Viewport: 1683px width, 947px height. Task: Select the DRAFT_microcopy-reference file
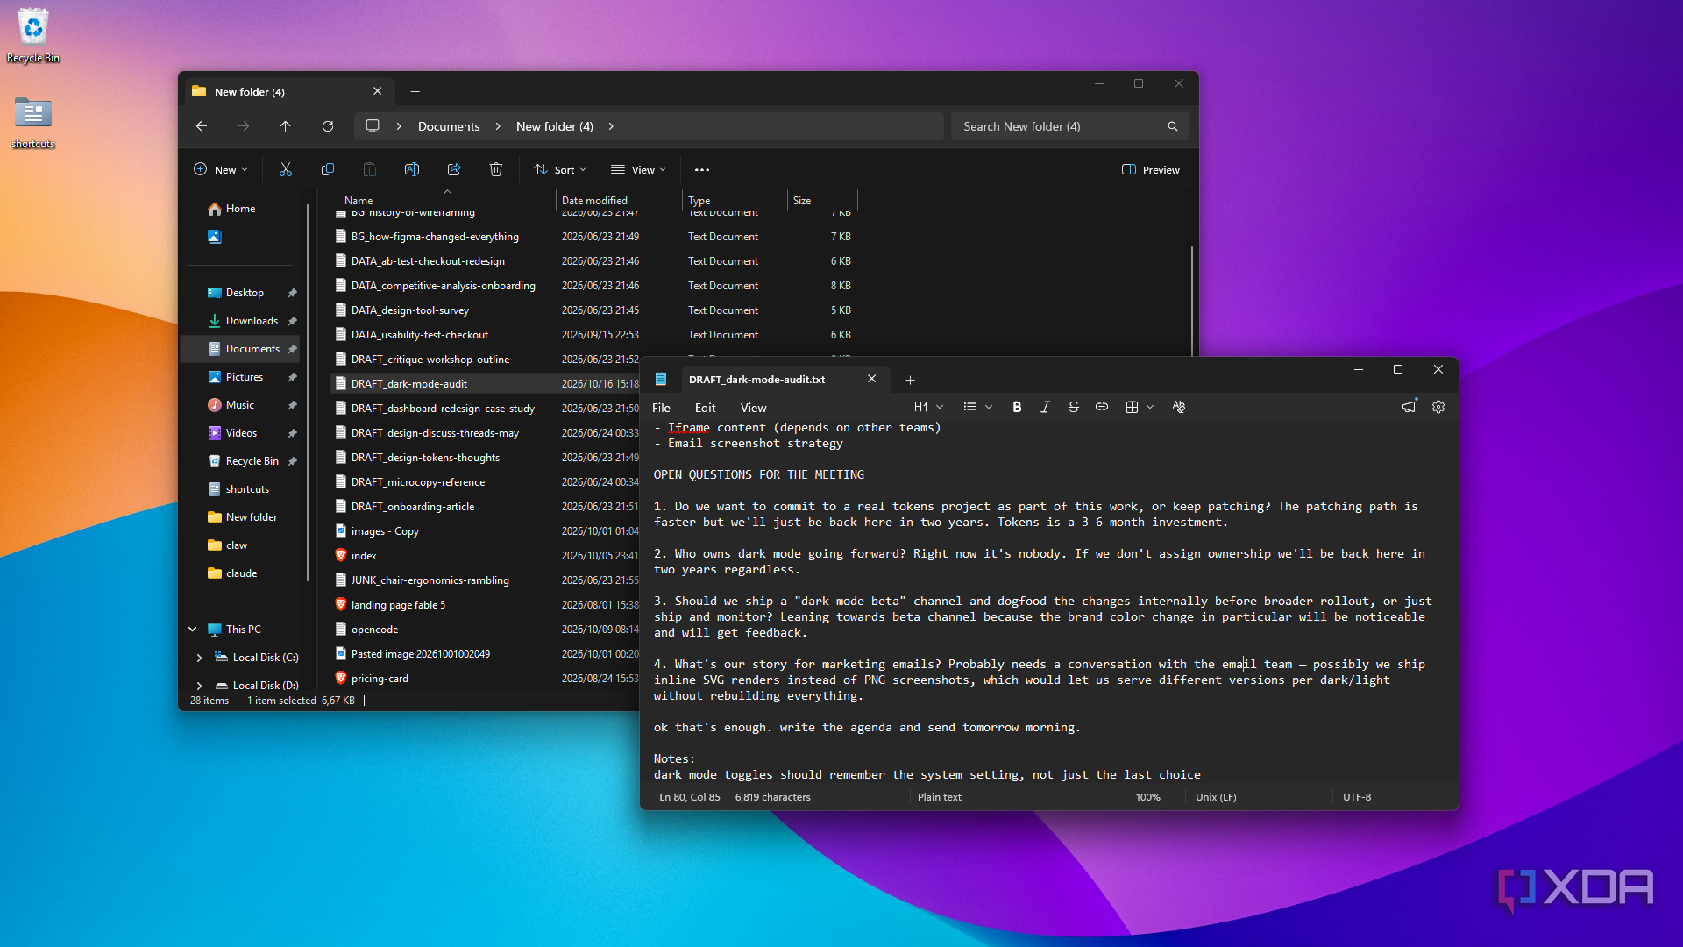click(x=418, y=482)
